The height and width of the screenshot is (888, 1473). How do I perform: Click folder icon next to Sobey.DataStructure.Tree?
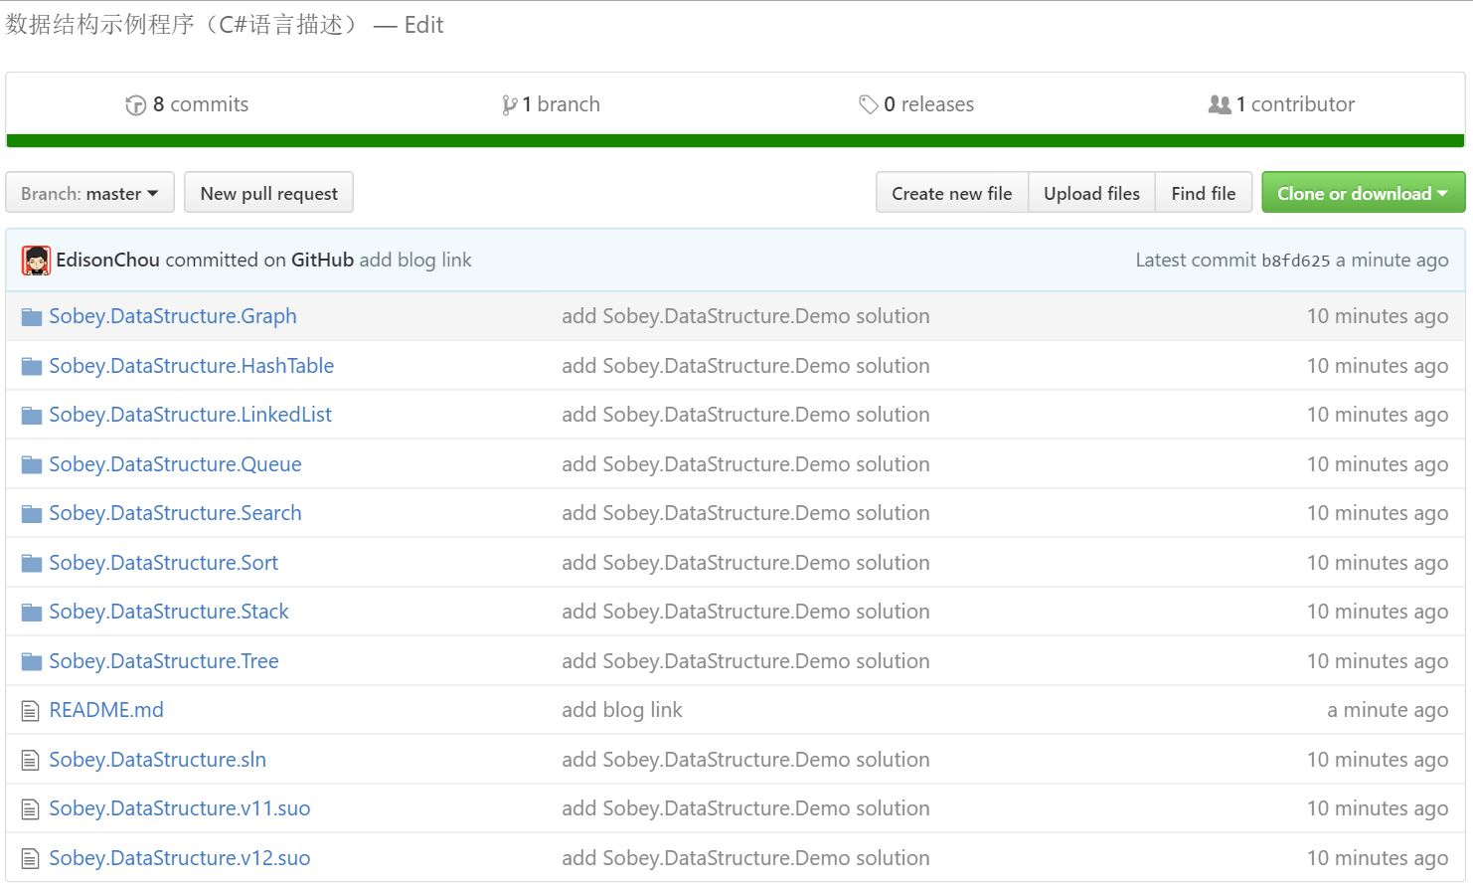pyautogui.click(x=32, y=662)
